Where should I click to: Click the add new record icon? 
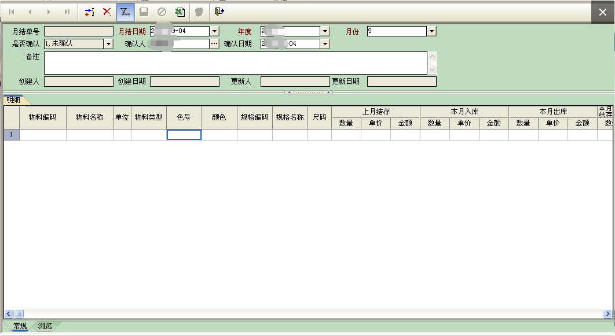coord(89,12)
